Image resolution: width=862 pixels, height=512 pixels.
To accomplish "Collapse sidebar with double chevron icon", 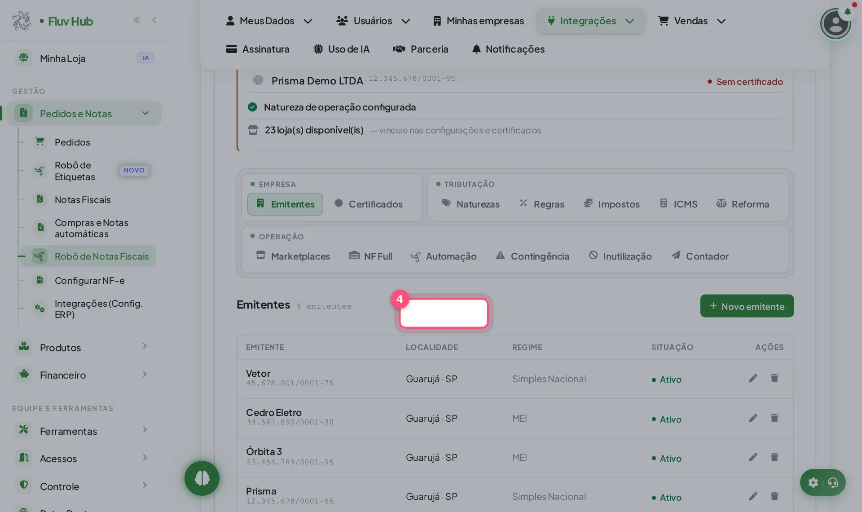I will click(136, 20).
